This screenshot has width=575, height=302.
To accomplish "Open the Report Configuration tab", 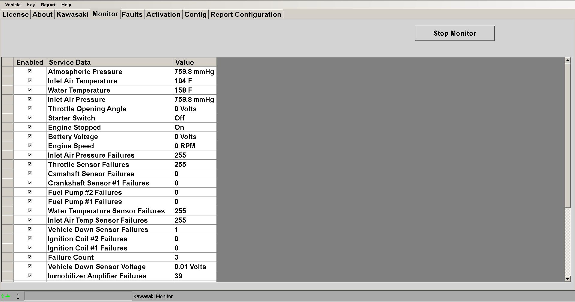I will tap(246, 14).
